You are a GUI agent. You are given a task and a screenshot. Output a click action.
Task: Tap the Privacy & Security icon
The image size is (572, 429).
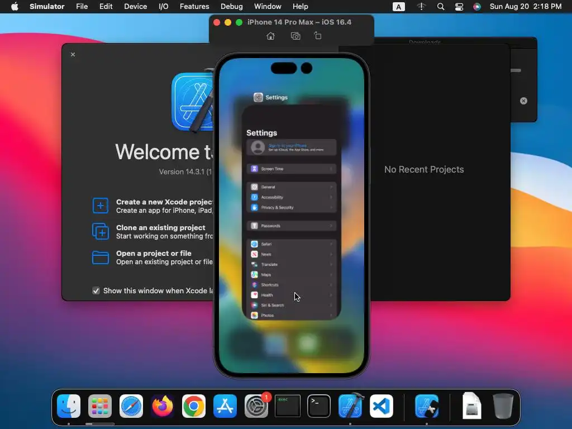(x=254, y=207)
